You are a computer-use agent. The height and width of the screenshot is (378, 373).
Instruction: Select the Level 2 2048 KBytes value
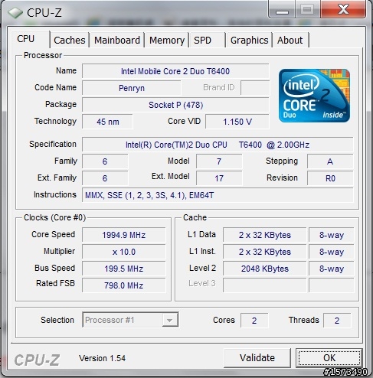click(265, 269)
